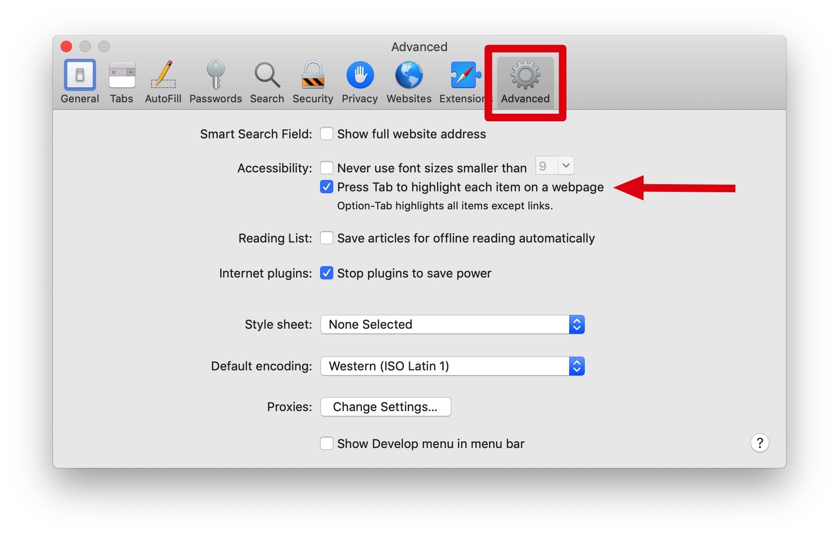The width and height of the screenshot is (839, 538).
Task: Click the Advanced gear icon
Action: click(x=525, y=76)
